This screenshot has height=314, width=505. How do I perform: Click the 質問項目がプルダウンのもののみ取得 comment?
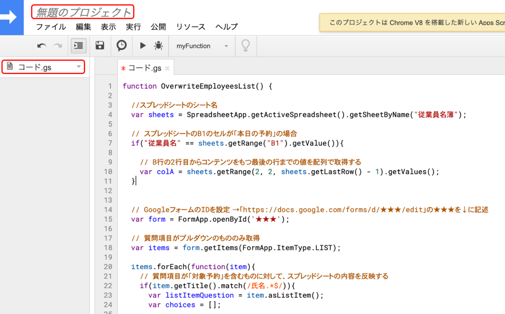(x=196, y=238)
